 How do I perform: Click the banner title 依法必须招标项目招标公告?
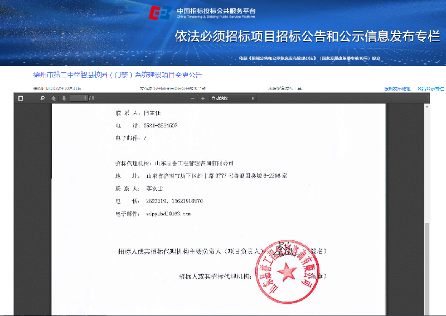[308, 37]
